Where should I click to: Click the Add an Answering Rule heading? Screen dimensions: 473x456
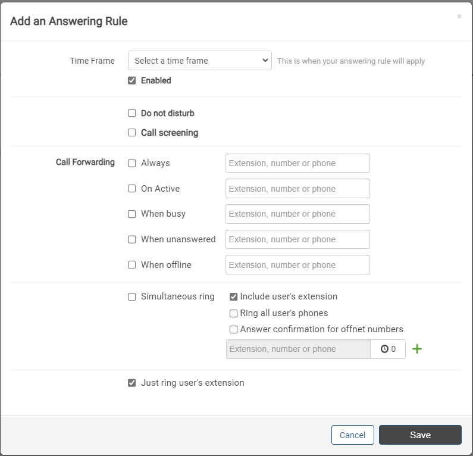69,21
